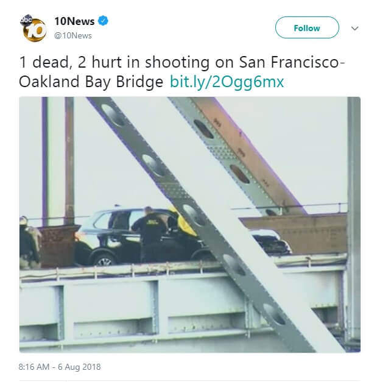Open the 8:16 AM tweet timestamp
The width and height of the screenshot is (380, 382).
(34, 367)
